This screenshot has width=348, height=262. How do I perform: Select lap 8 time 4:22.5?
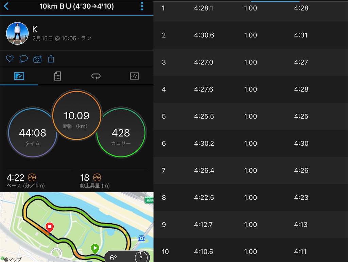coord(204,198)
